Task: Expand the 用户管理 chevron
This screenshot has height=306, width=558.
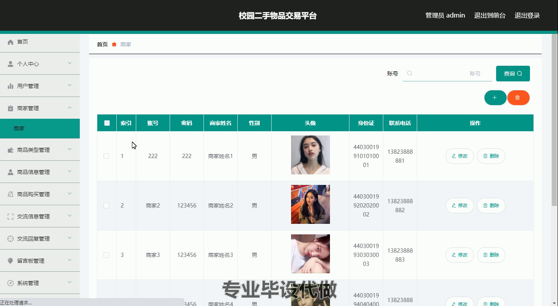Action: [70, 85]
